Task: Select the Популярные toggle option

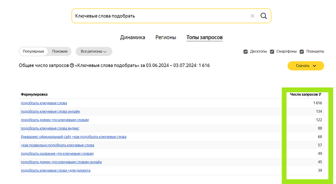Action: point(33,52)
